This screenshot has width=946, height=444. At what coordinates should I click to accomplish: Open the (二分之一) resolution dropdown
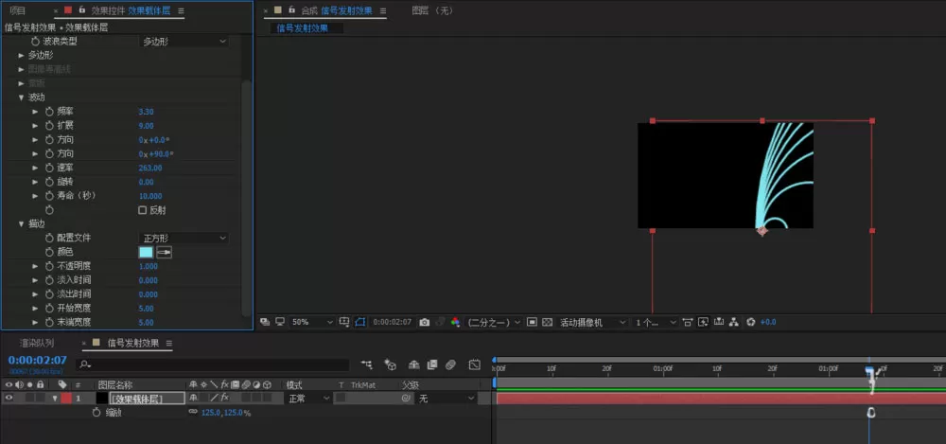(x=495, y=323)
